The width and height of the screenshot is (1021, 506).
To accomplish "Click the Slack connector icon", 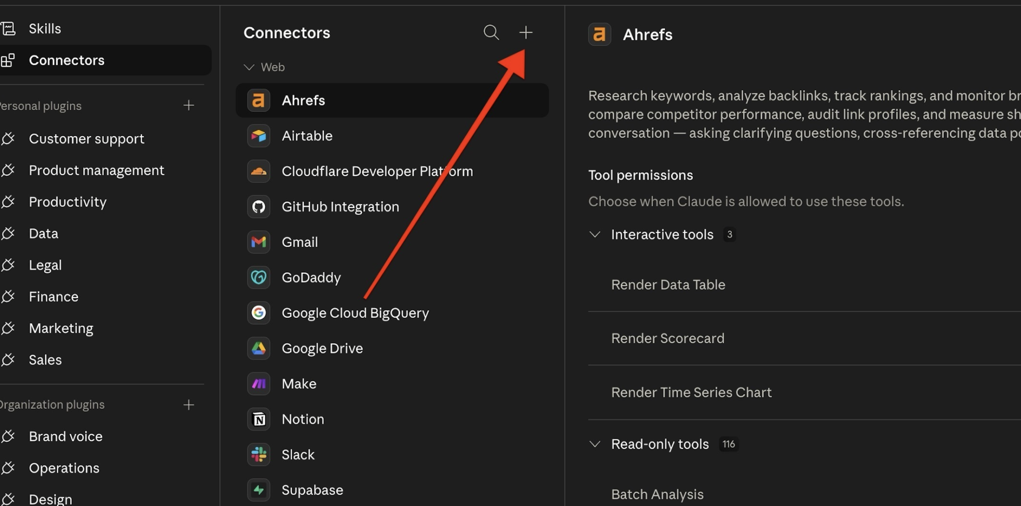I will (258, 455).
